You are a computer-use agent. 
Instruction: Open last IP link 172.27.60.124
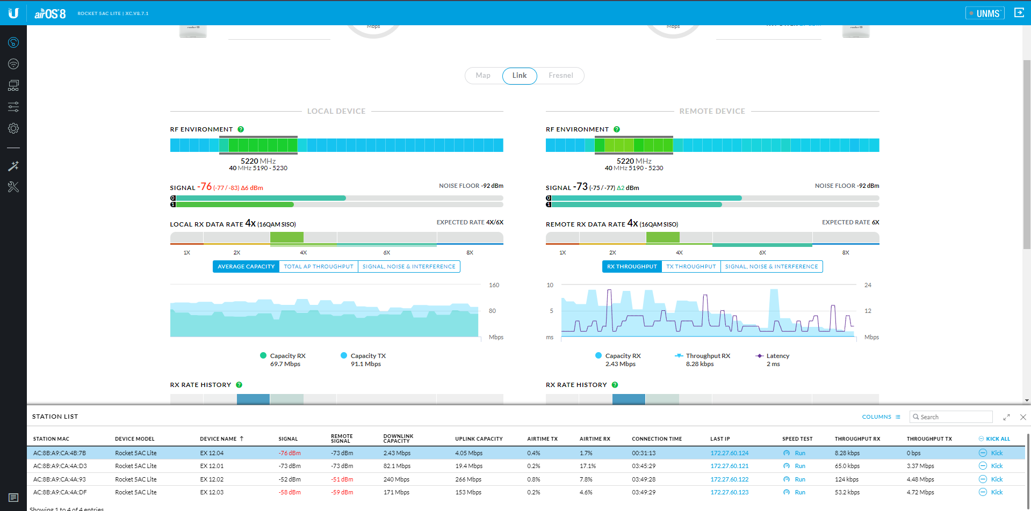click(x=729, y=453)
